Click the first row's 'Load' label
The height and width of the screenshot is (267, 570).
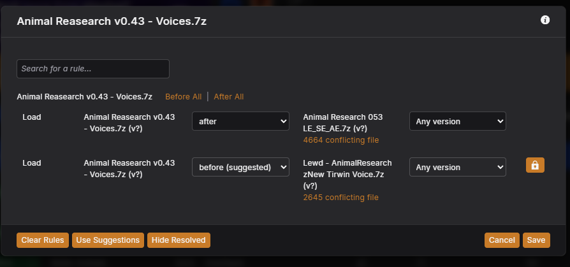[x=32, y=117]
